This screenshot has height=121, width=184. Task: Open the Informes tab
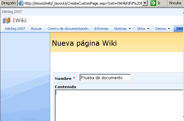click(101, 29)
